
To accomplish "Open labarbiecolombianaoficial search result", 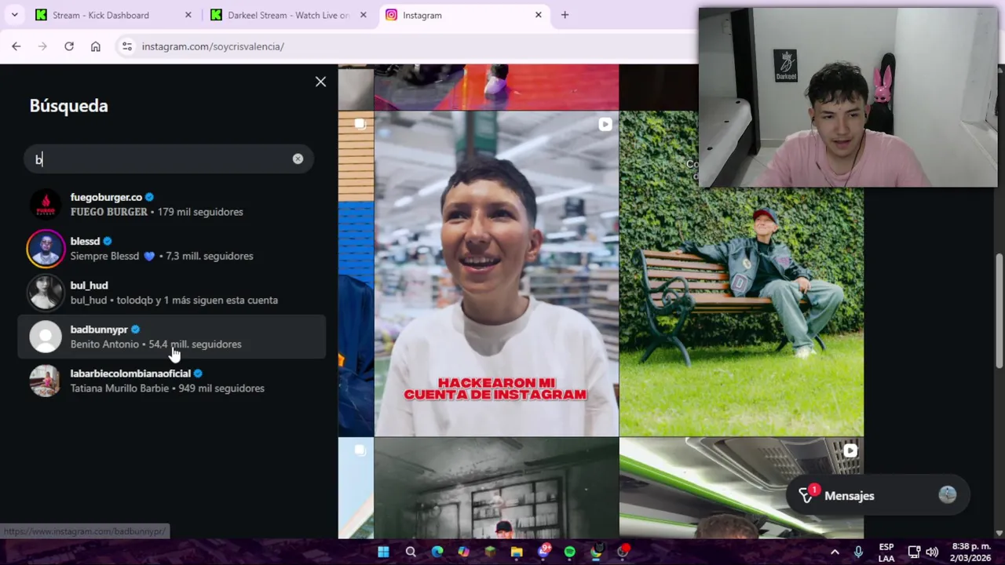I will click(171, 381).
